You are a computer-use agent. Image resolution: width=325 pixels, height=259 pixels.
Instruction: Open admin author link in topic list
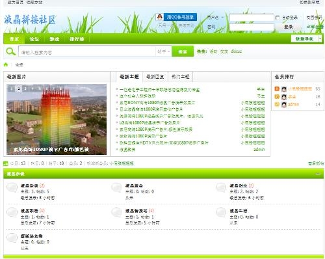259,150
